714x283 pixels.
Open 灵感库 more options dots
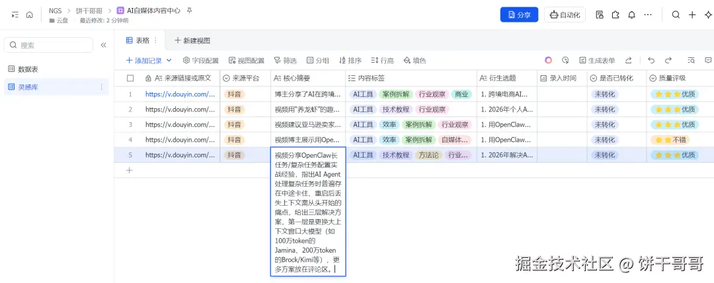click(x=101, y=87)
